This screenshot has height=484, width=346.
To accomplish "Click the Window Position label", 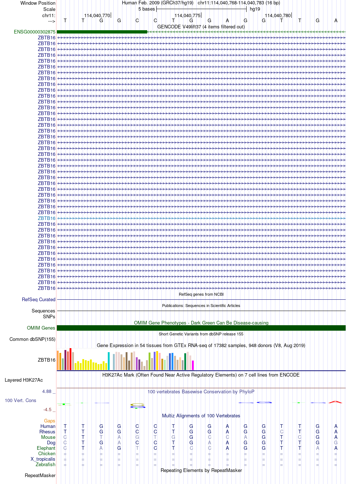I will [x=38, y=3].
